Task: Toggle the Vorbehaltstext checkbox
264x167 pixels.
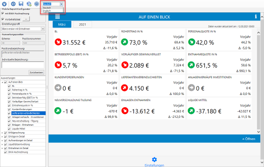Action: (x=3, y=19)
